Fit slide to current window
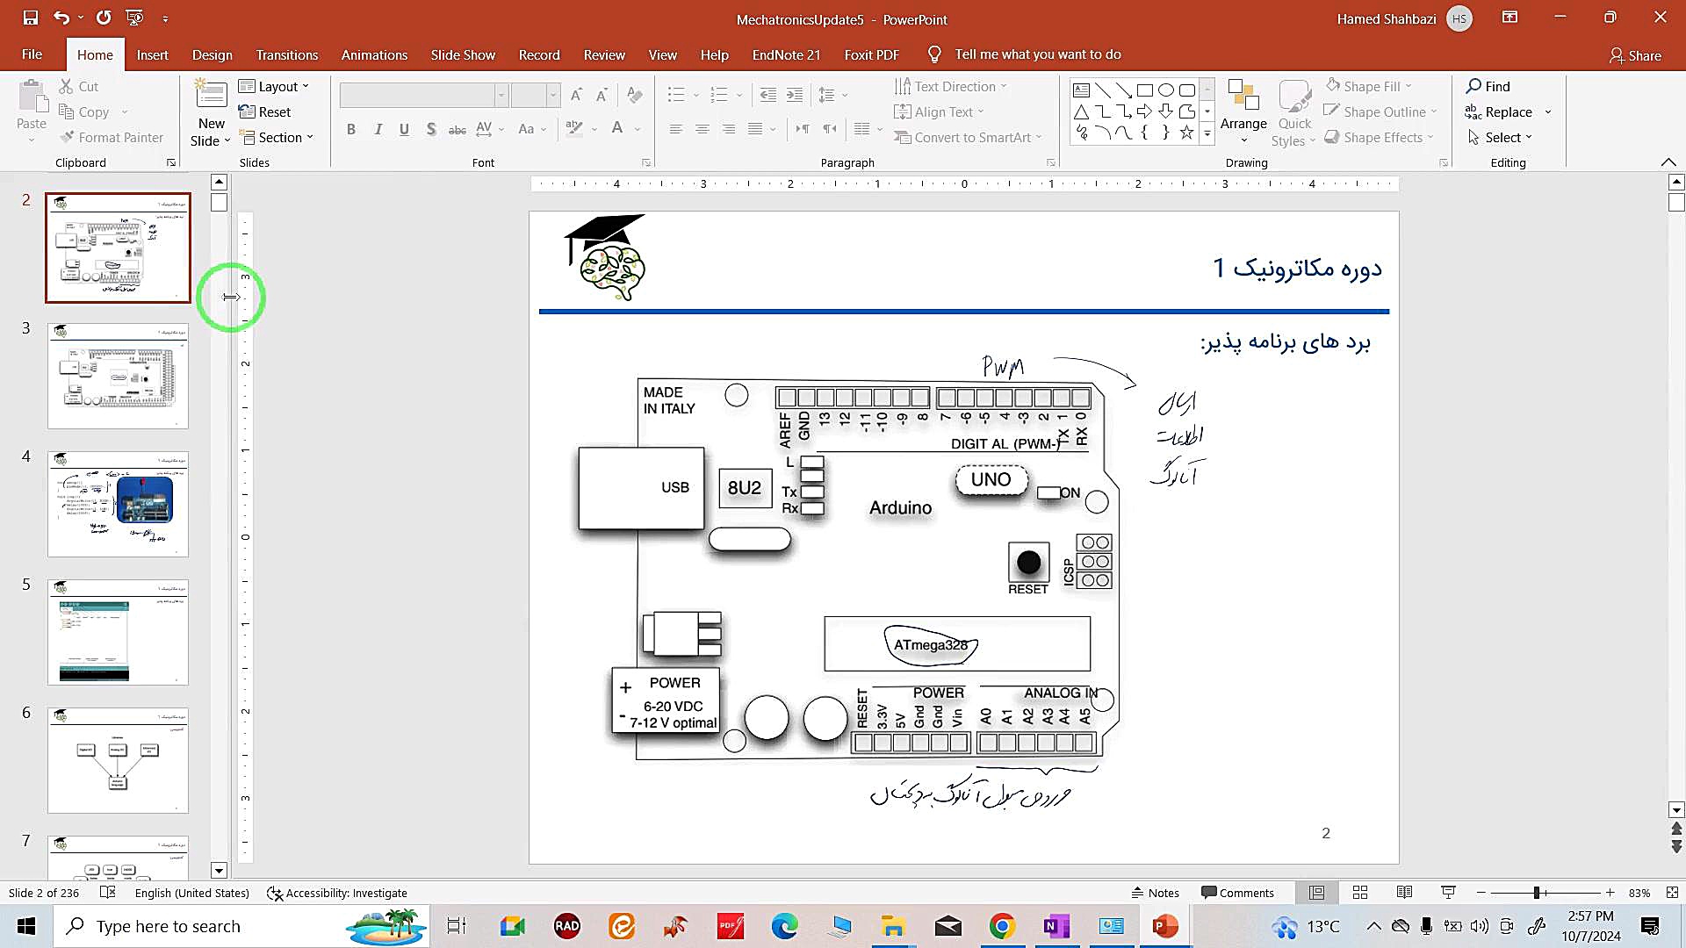This screenshot has height=948, width=1686. pyautogui.click(x=1673, y=893)
